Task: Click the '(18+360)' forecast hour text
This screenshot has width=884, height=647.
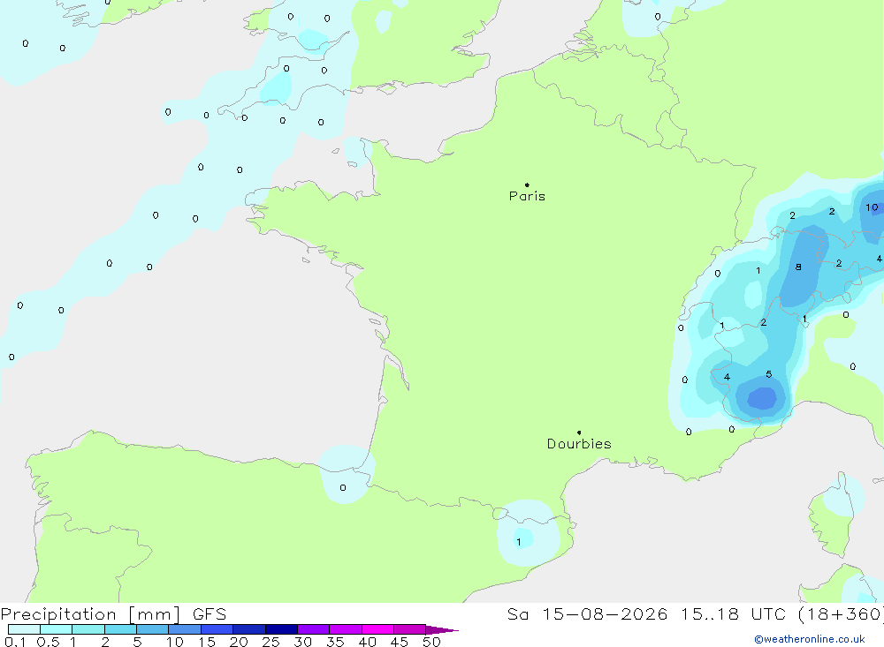Action: 842,614
